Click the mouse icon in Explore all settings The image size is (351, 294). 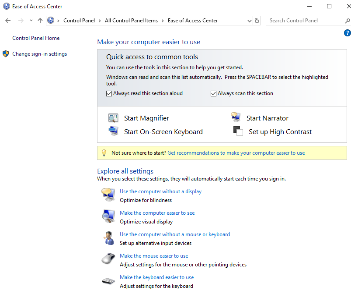[x=108, y=259]
